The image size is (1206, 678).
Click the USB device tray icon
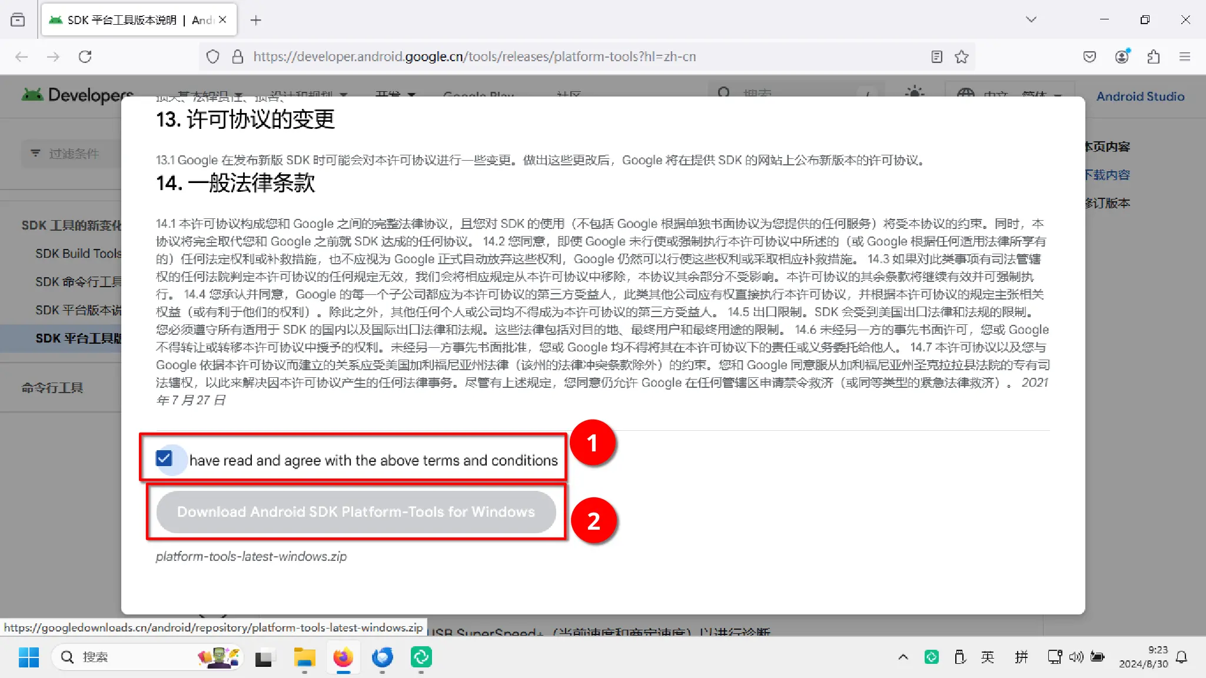click(960, 657)
